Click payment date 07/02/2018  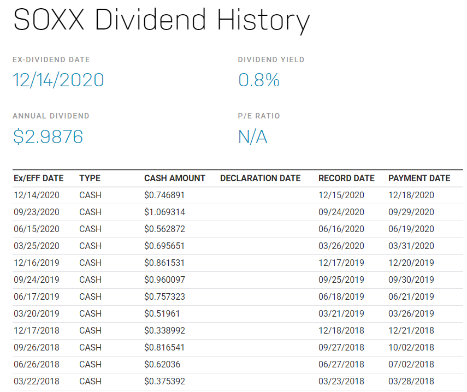coord(411,365)
